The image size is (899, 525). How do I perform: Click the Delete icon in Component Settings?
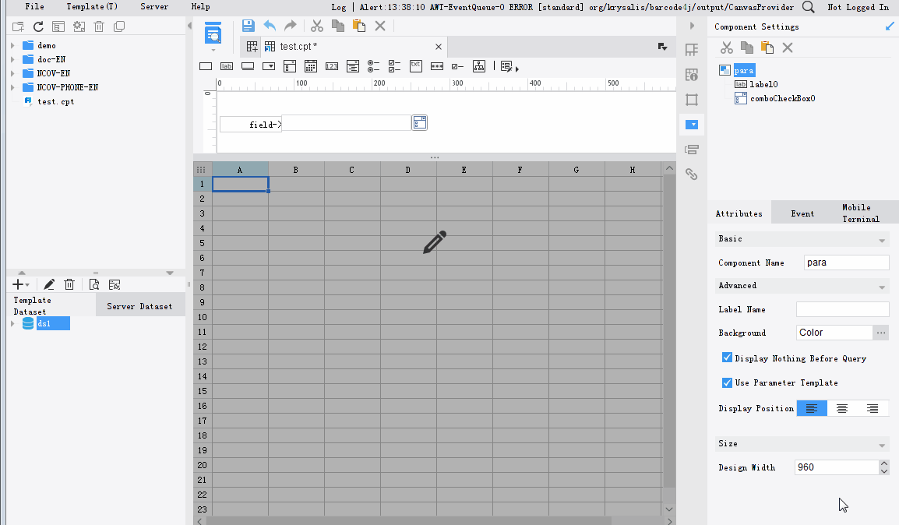pos(787,48)
